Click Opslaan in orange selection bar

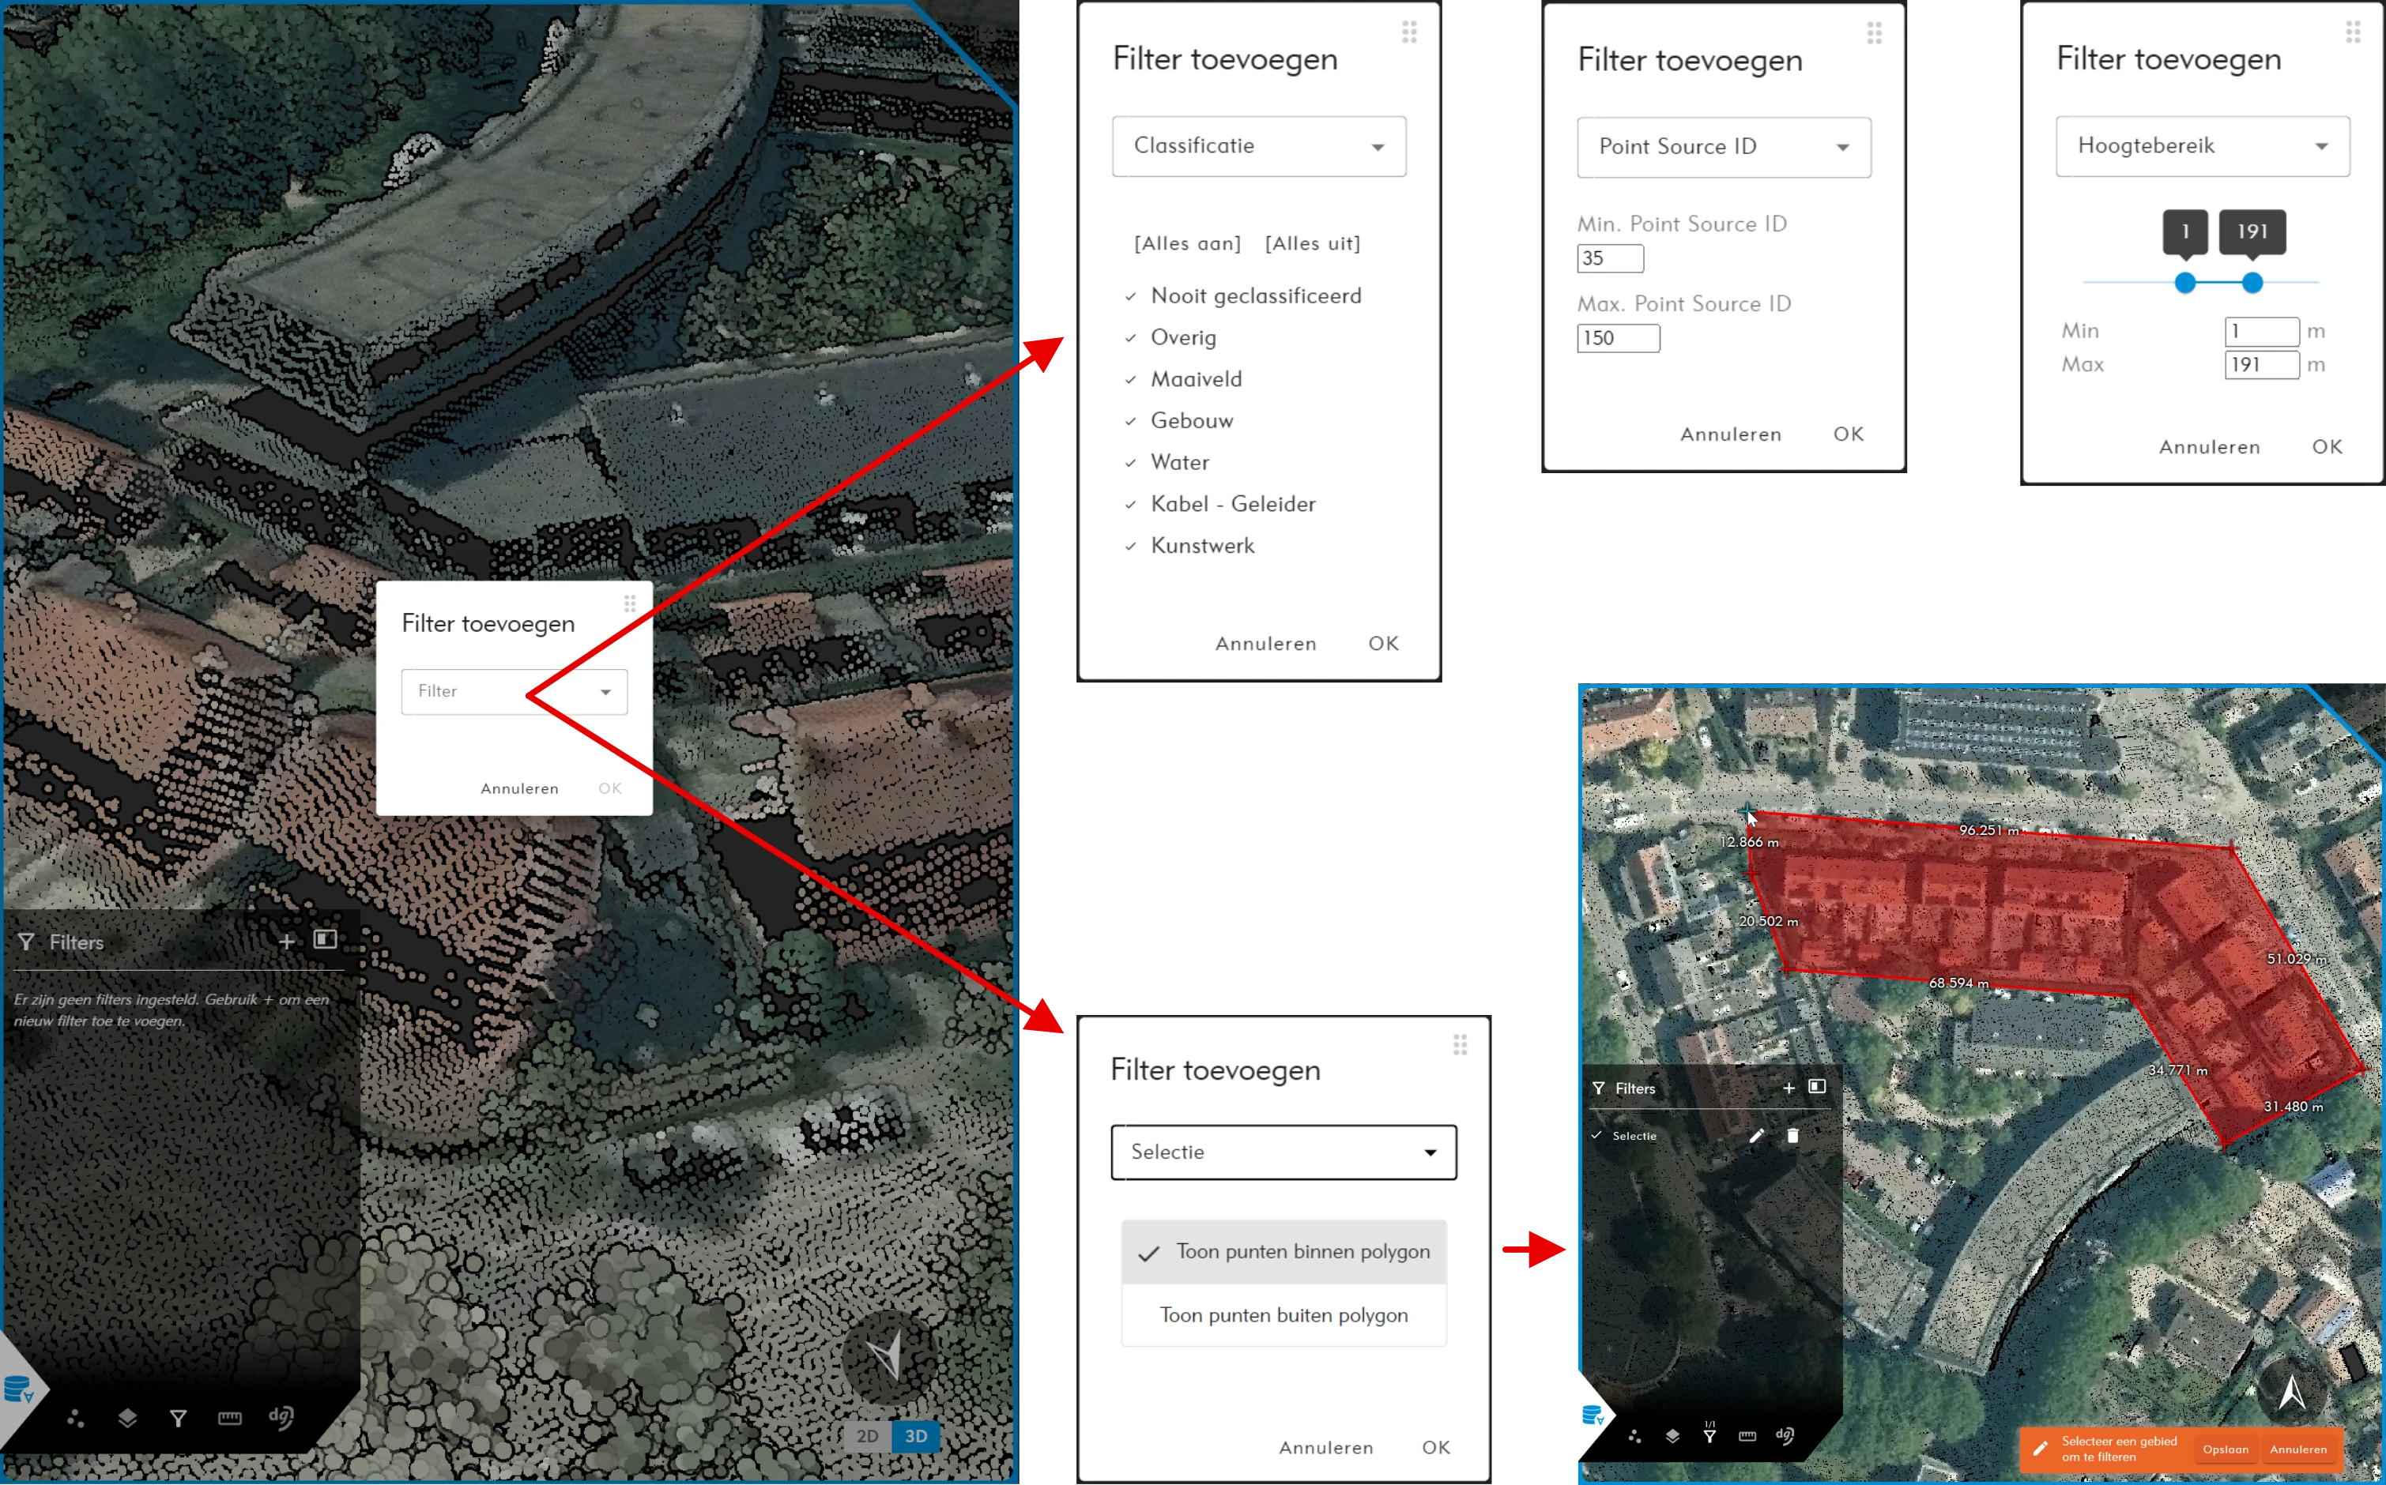click(2225, 1449)
